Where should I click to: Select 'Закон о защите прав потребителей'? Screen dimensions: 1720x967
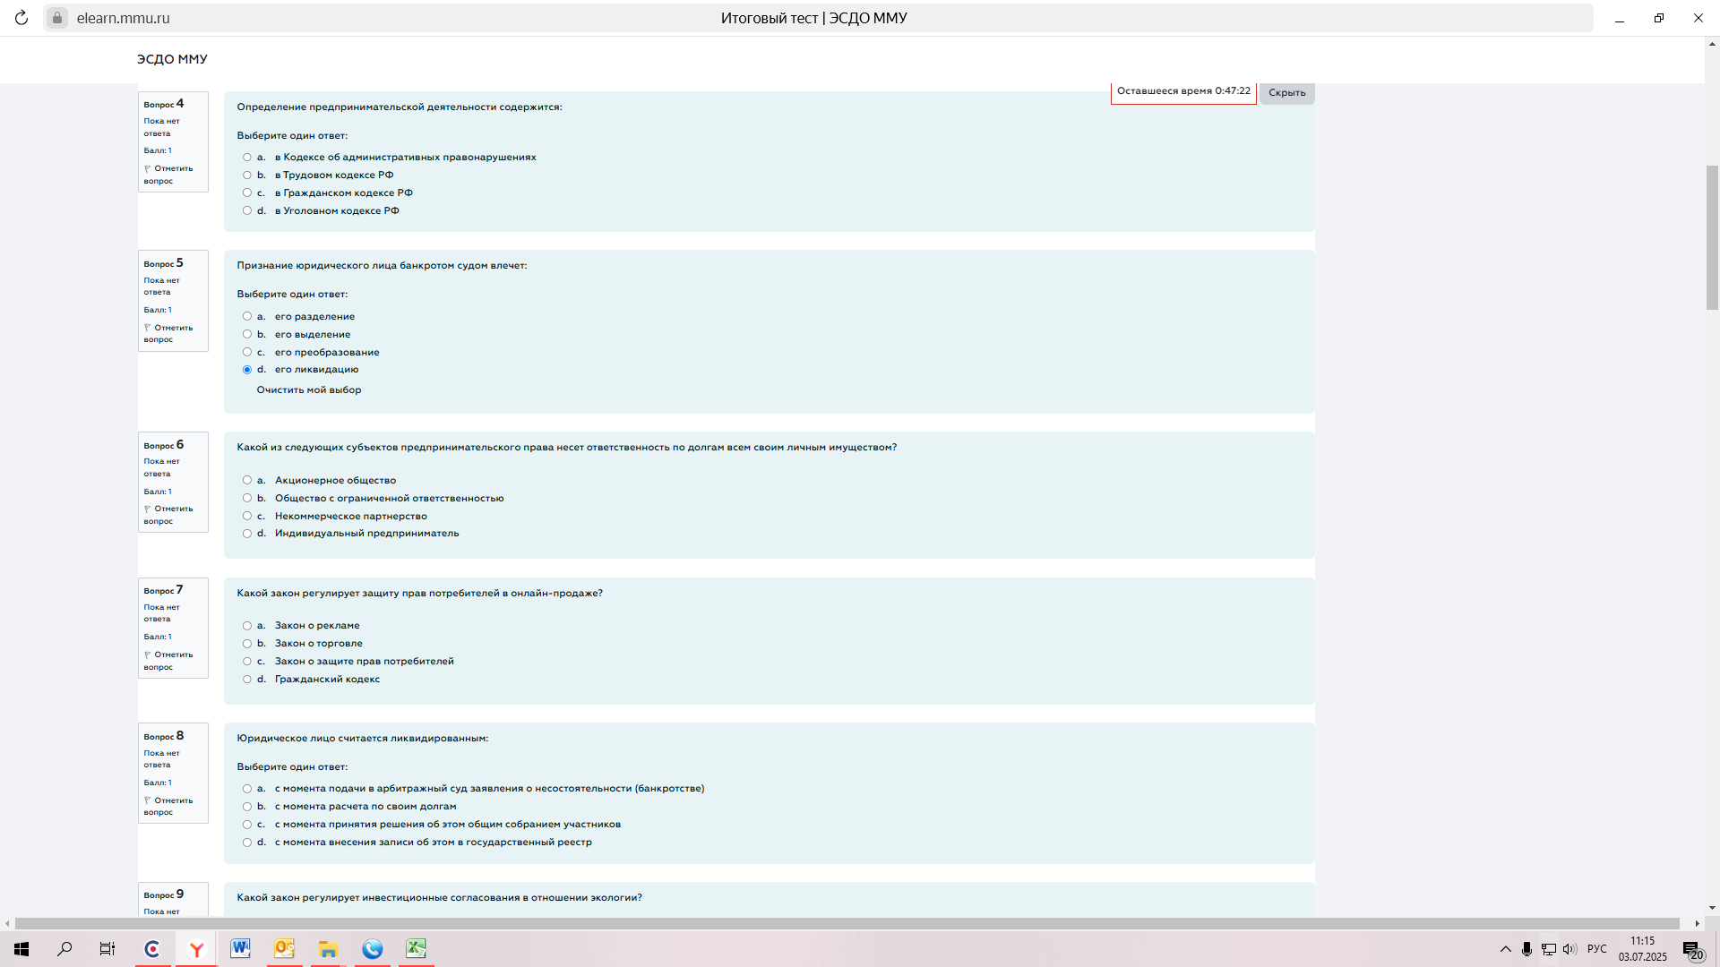point(247,662)
